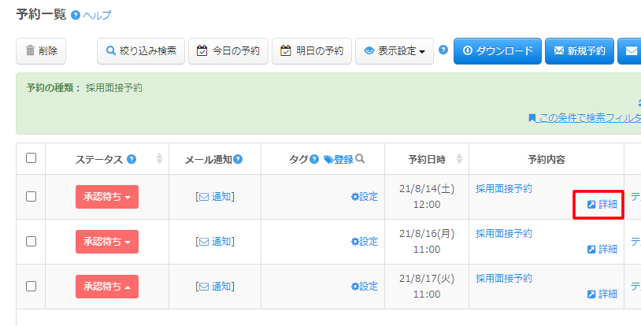641x326 pixels.
Task: Toggle the select-all checkbox in table header
Action: (31, 158)
